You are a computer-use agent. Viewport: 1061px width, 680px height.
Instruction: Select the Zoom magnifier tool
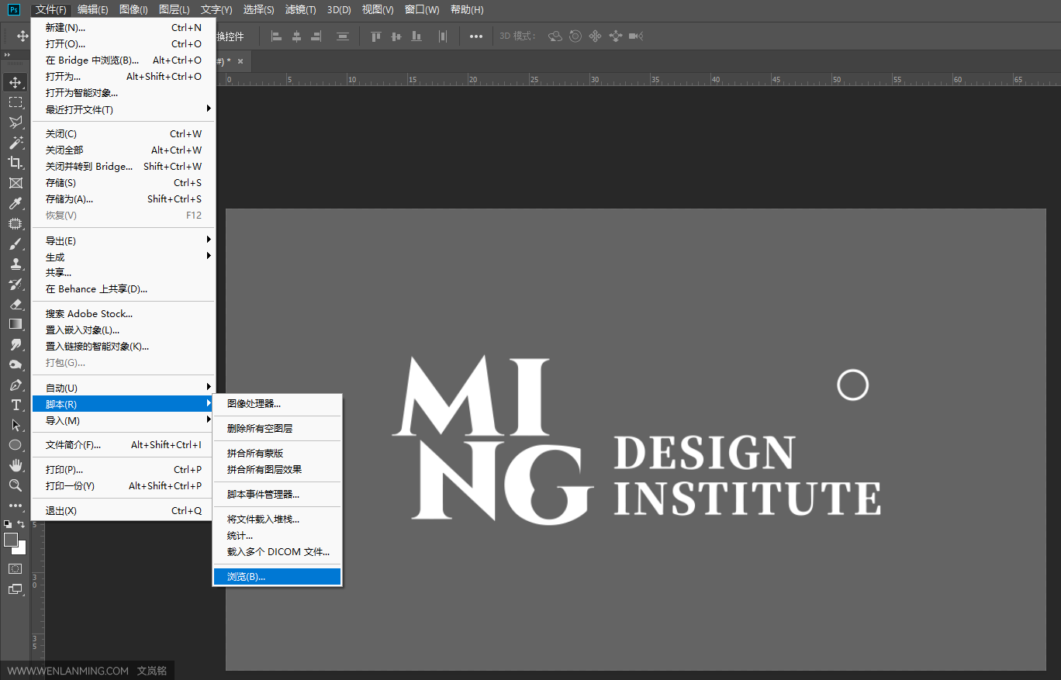tap(16, 485)
